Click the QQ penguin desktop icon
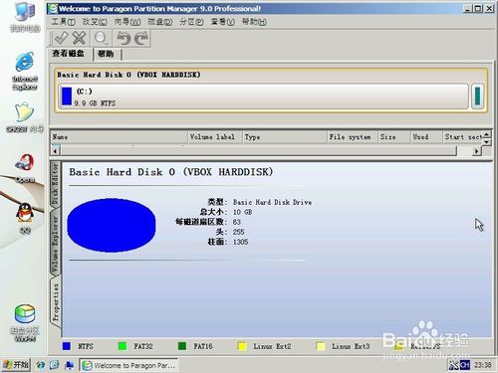The image size is (498, 373). [x=25, y=218]
